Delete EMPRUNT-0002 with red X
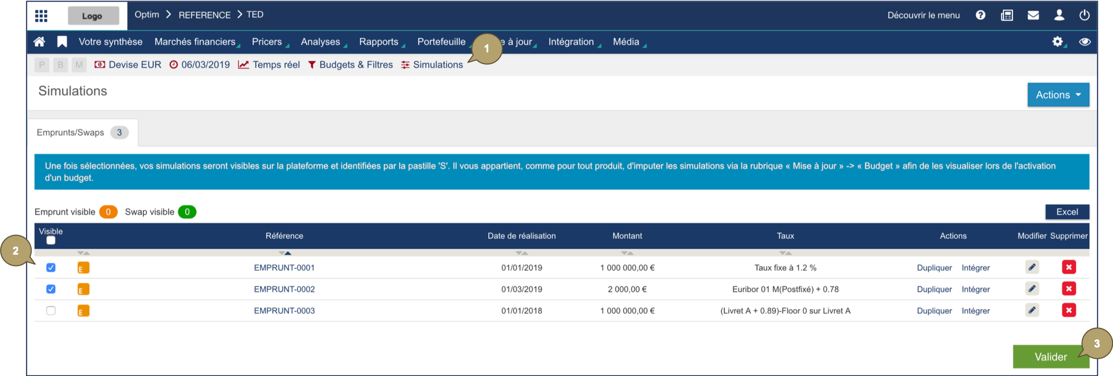Viewport: 1113px width, 376px height. 1069,289
